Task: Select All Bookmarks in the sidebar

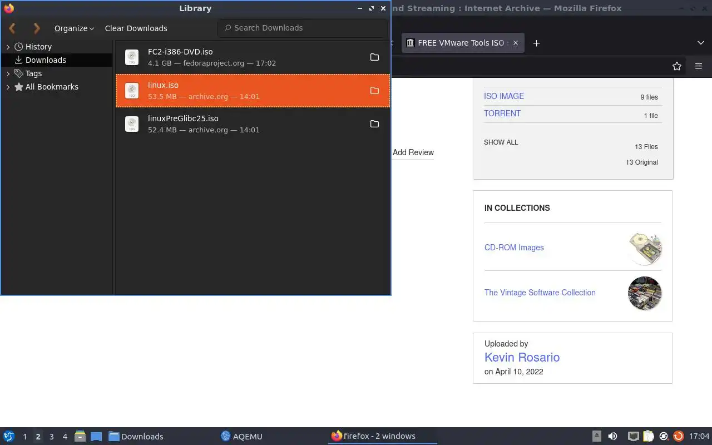Action: coord(52,87)
